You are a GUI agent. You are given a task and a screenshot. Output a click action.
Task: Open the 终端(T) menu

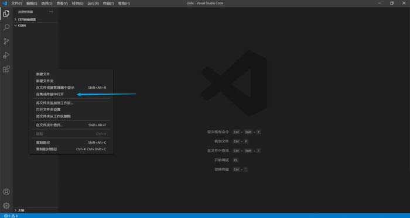pos(108,4)
